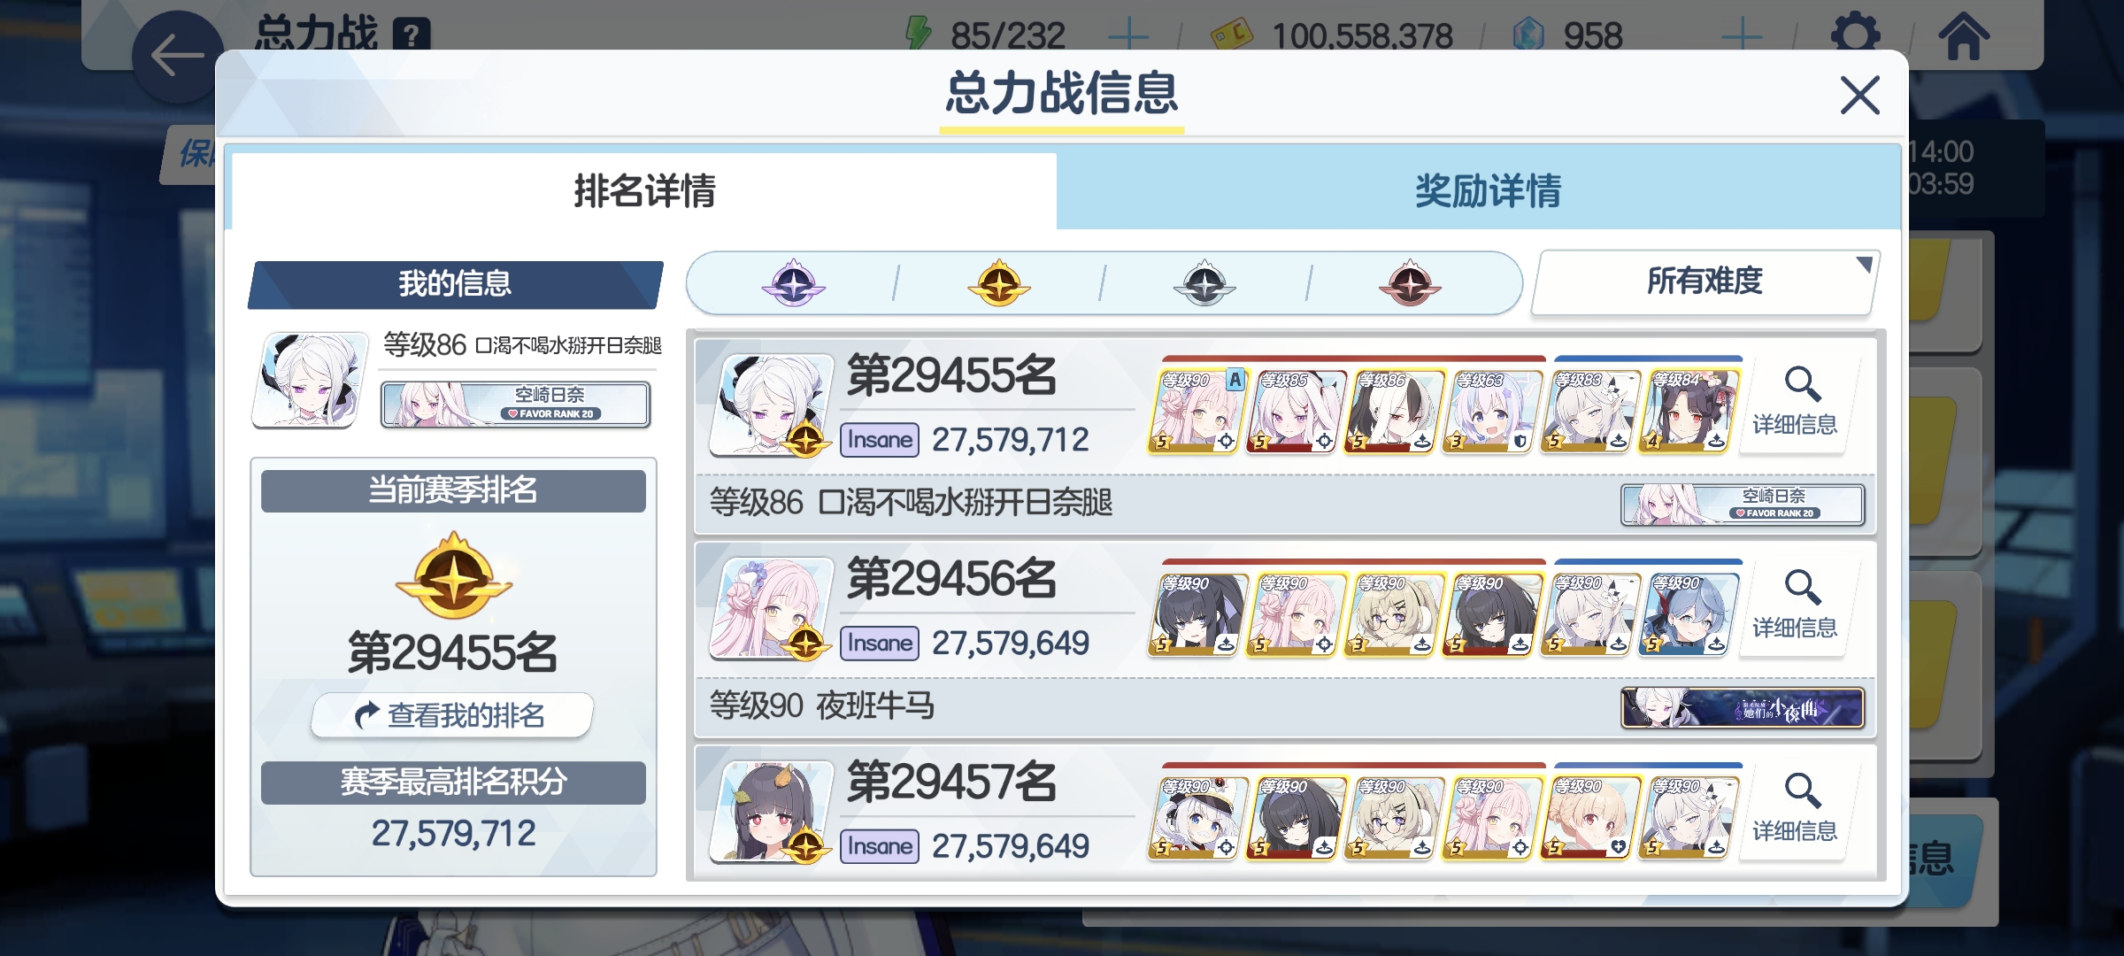Open the home icon in top bar

point(1964,35)
